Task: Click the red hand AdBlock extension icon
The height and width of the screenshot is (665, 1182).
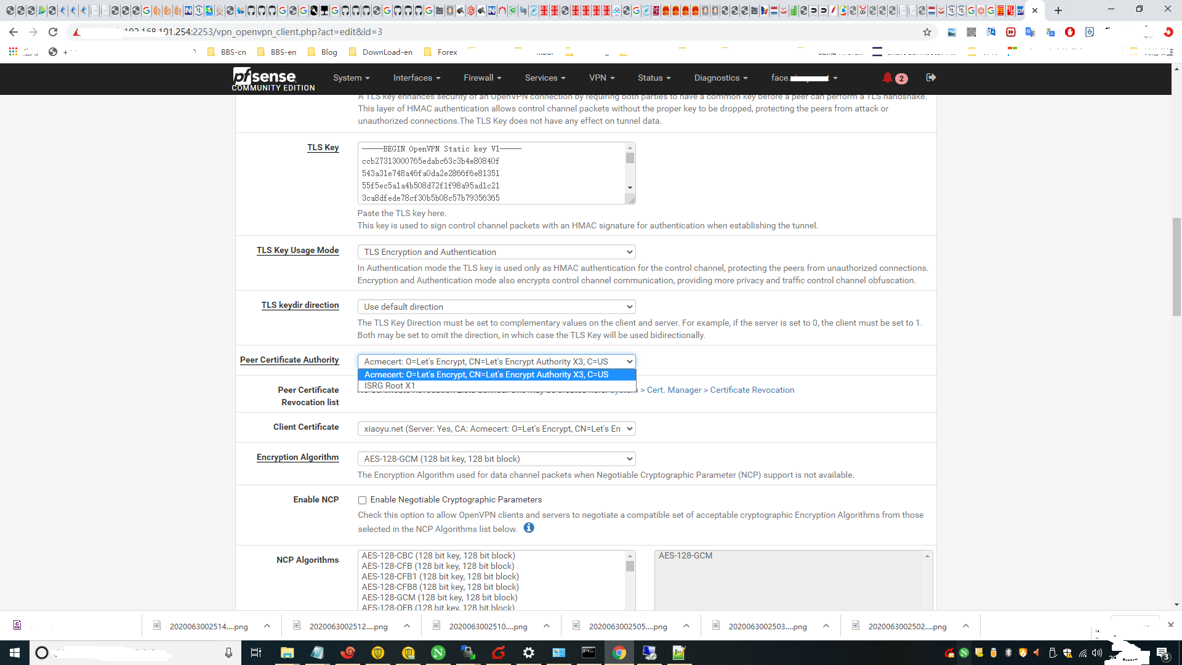Action: point(1070,32)
